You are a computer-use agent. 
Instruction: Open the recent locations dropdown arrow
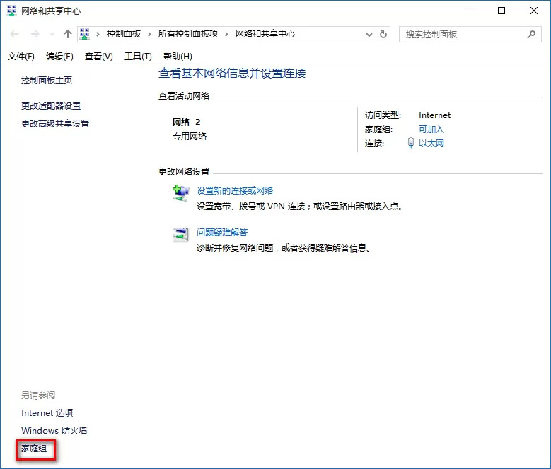pyautogui.click(x=52, y=34)
